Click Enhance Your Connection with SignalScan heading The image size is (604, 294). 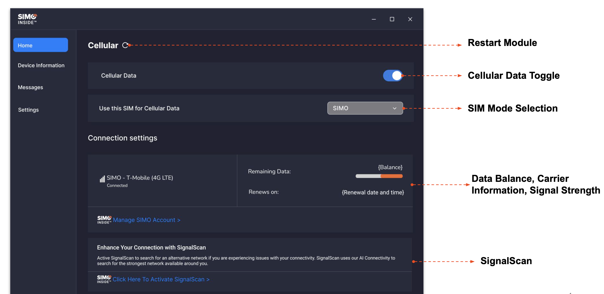point(151,247)
